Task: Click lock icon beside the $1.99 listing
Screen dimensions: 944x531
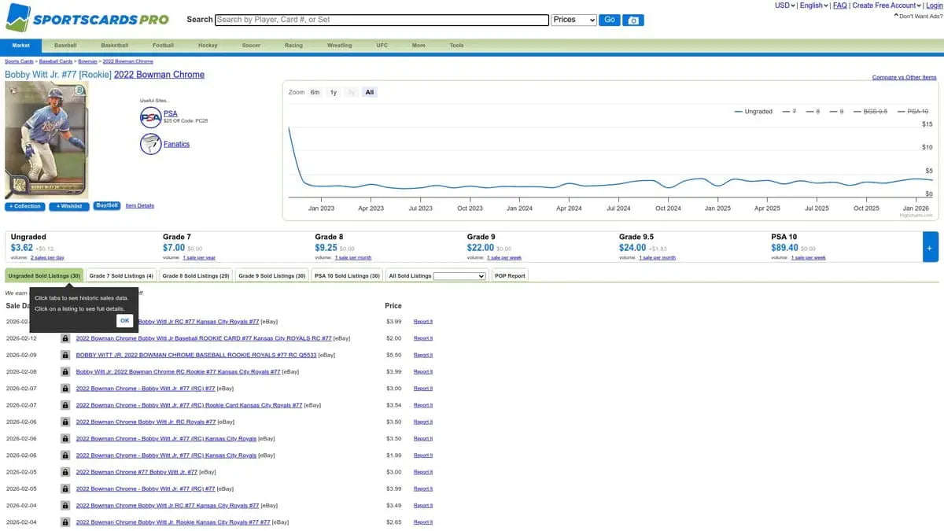Action: [65, 455]
